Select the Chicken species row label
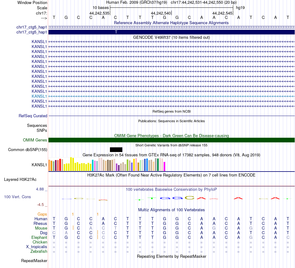295x268 pixels. coord(40,242)
